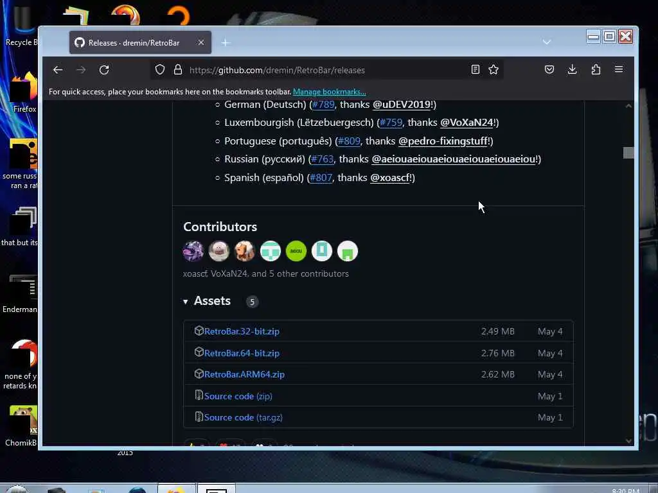Open seventh contributor's green identicon avatar
Image resolution: width=658 pixels, height=493 pixels.
point(348,251)
